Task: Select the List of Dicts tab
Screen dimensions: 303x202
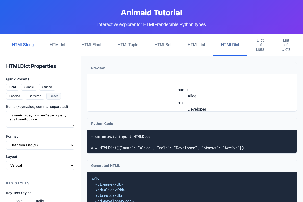Action: click(x=286, y=45)
